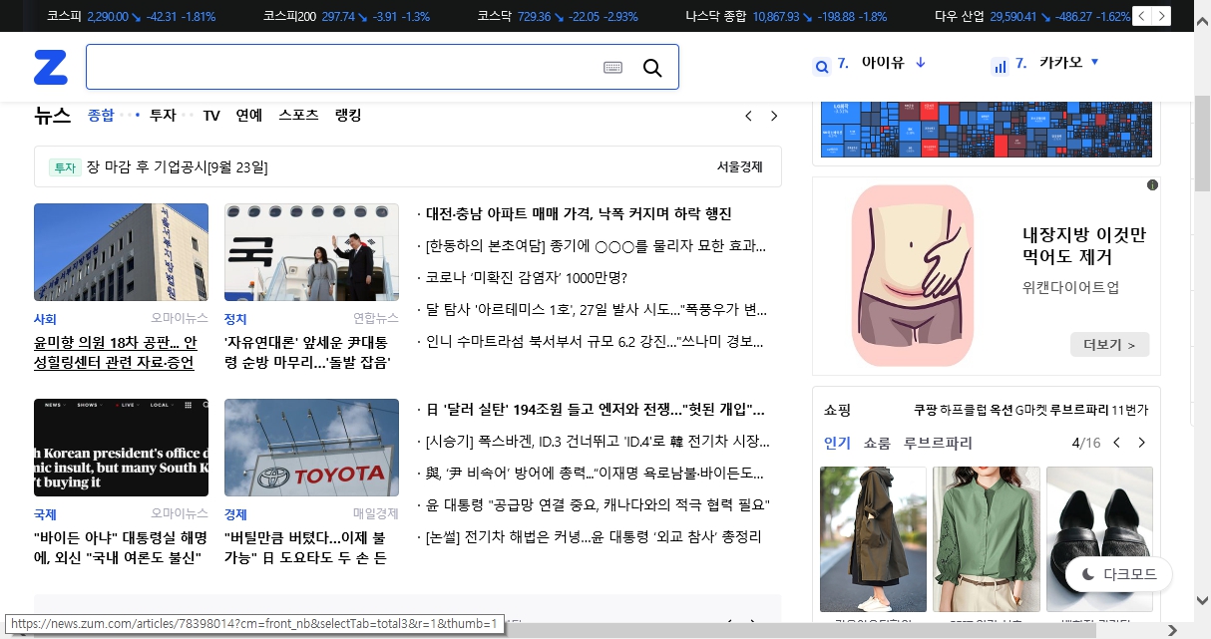Open the 내장지방 이것만 먹어도 제거 ad
The width and height of the screenshot is (1211, 639).
tap(1084, 246)
